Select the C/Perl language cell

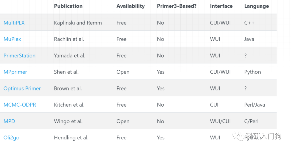coord(251,121)
